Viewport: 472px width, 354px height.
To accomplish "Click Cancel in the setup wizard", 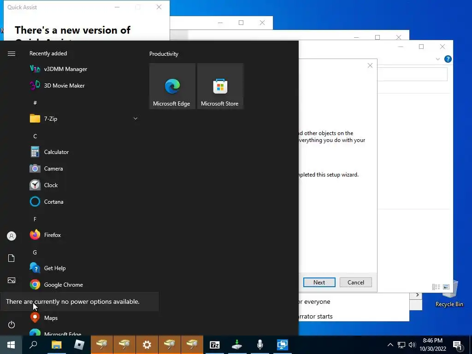I will tap(355, 283).
